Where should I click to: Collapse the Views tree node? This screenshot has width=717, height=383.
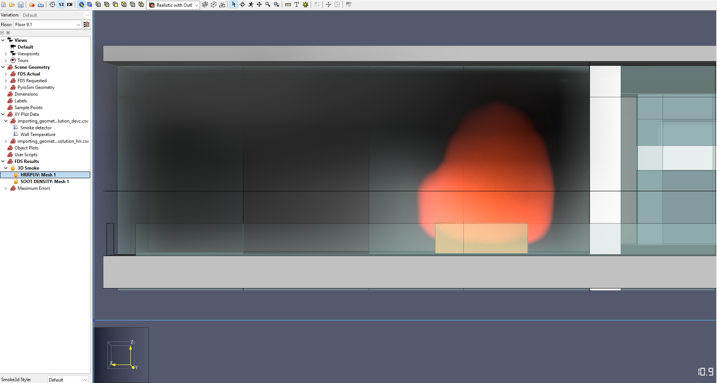[x=3, y=40]
